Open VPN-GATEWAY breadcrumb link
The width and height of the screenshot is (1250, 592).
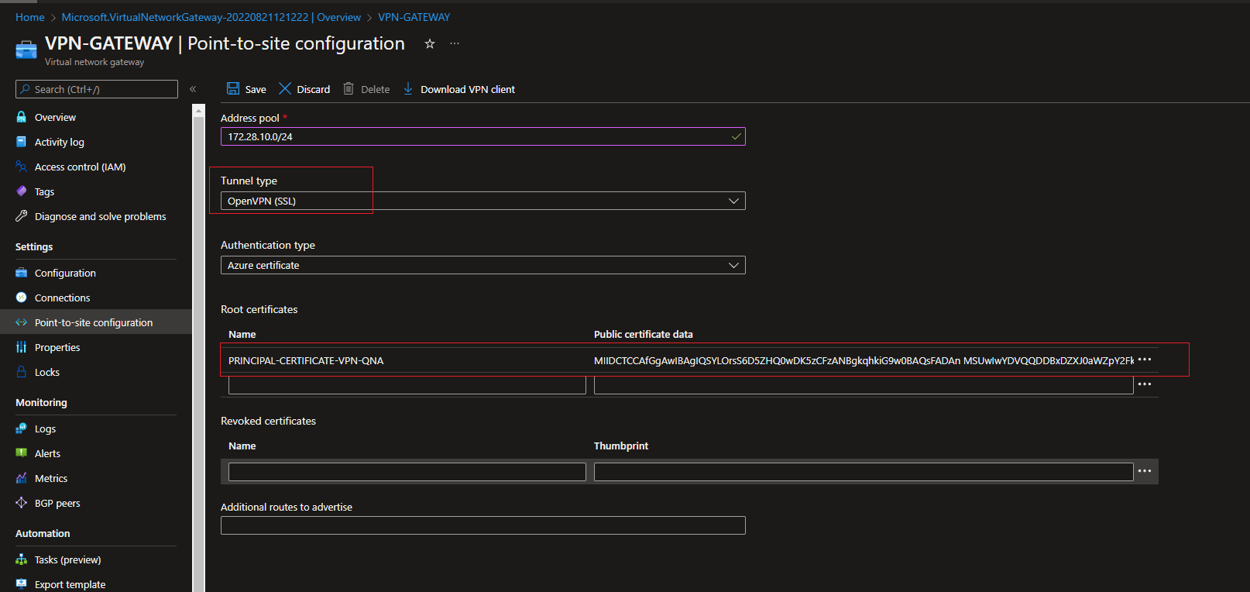(414, 17)
